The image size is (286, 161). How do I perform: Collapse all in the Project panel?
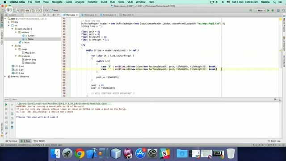[x=49, y=15]
